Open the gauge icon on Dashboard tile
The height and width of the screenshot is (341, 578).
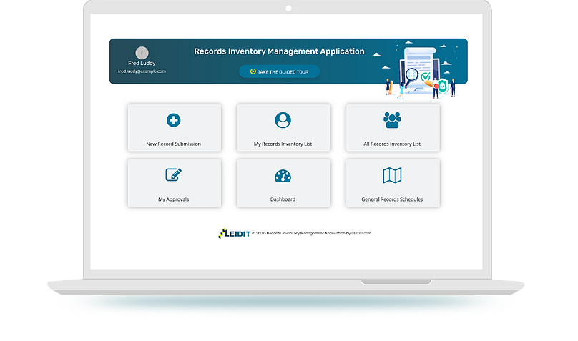(x=283, y=176)
